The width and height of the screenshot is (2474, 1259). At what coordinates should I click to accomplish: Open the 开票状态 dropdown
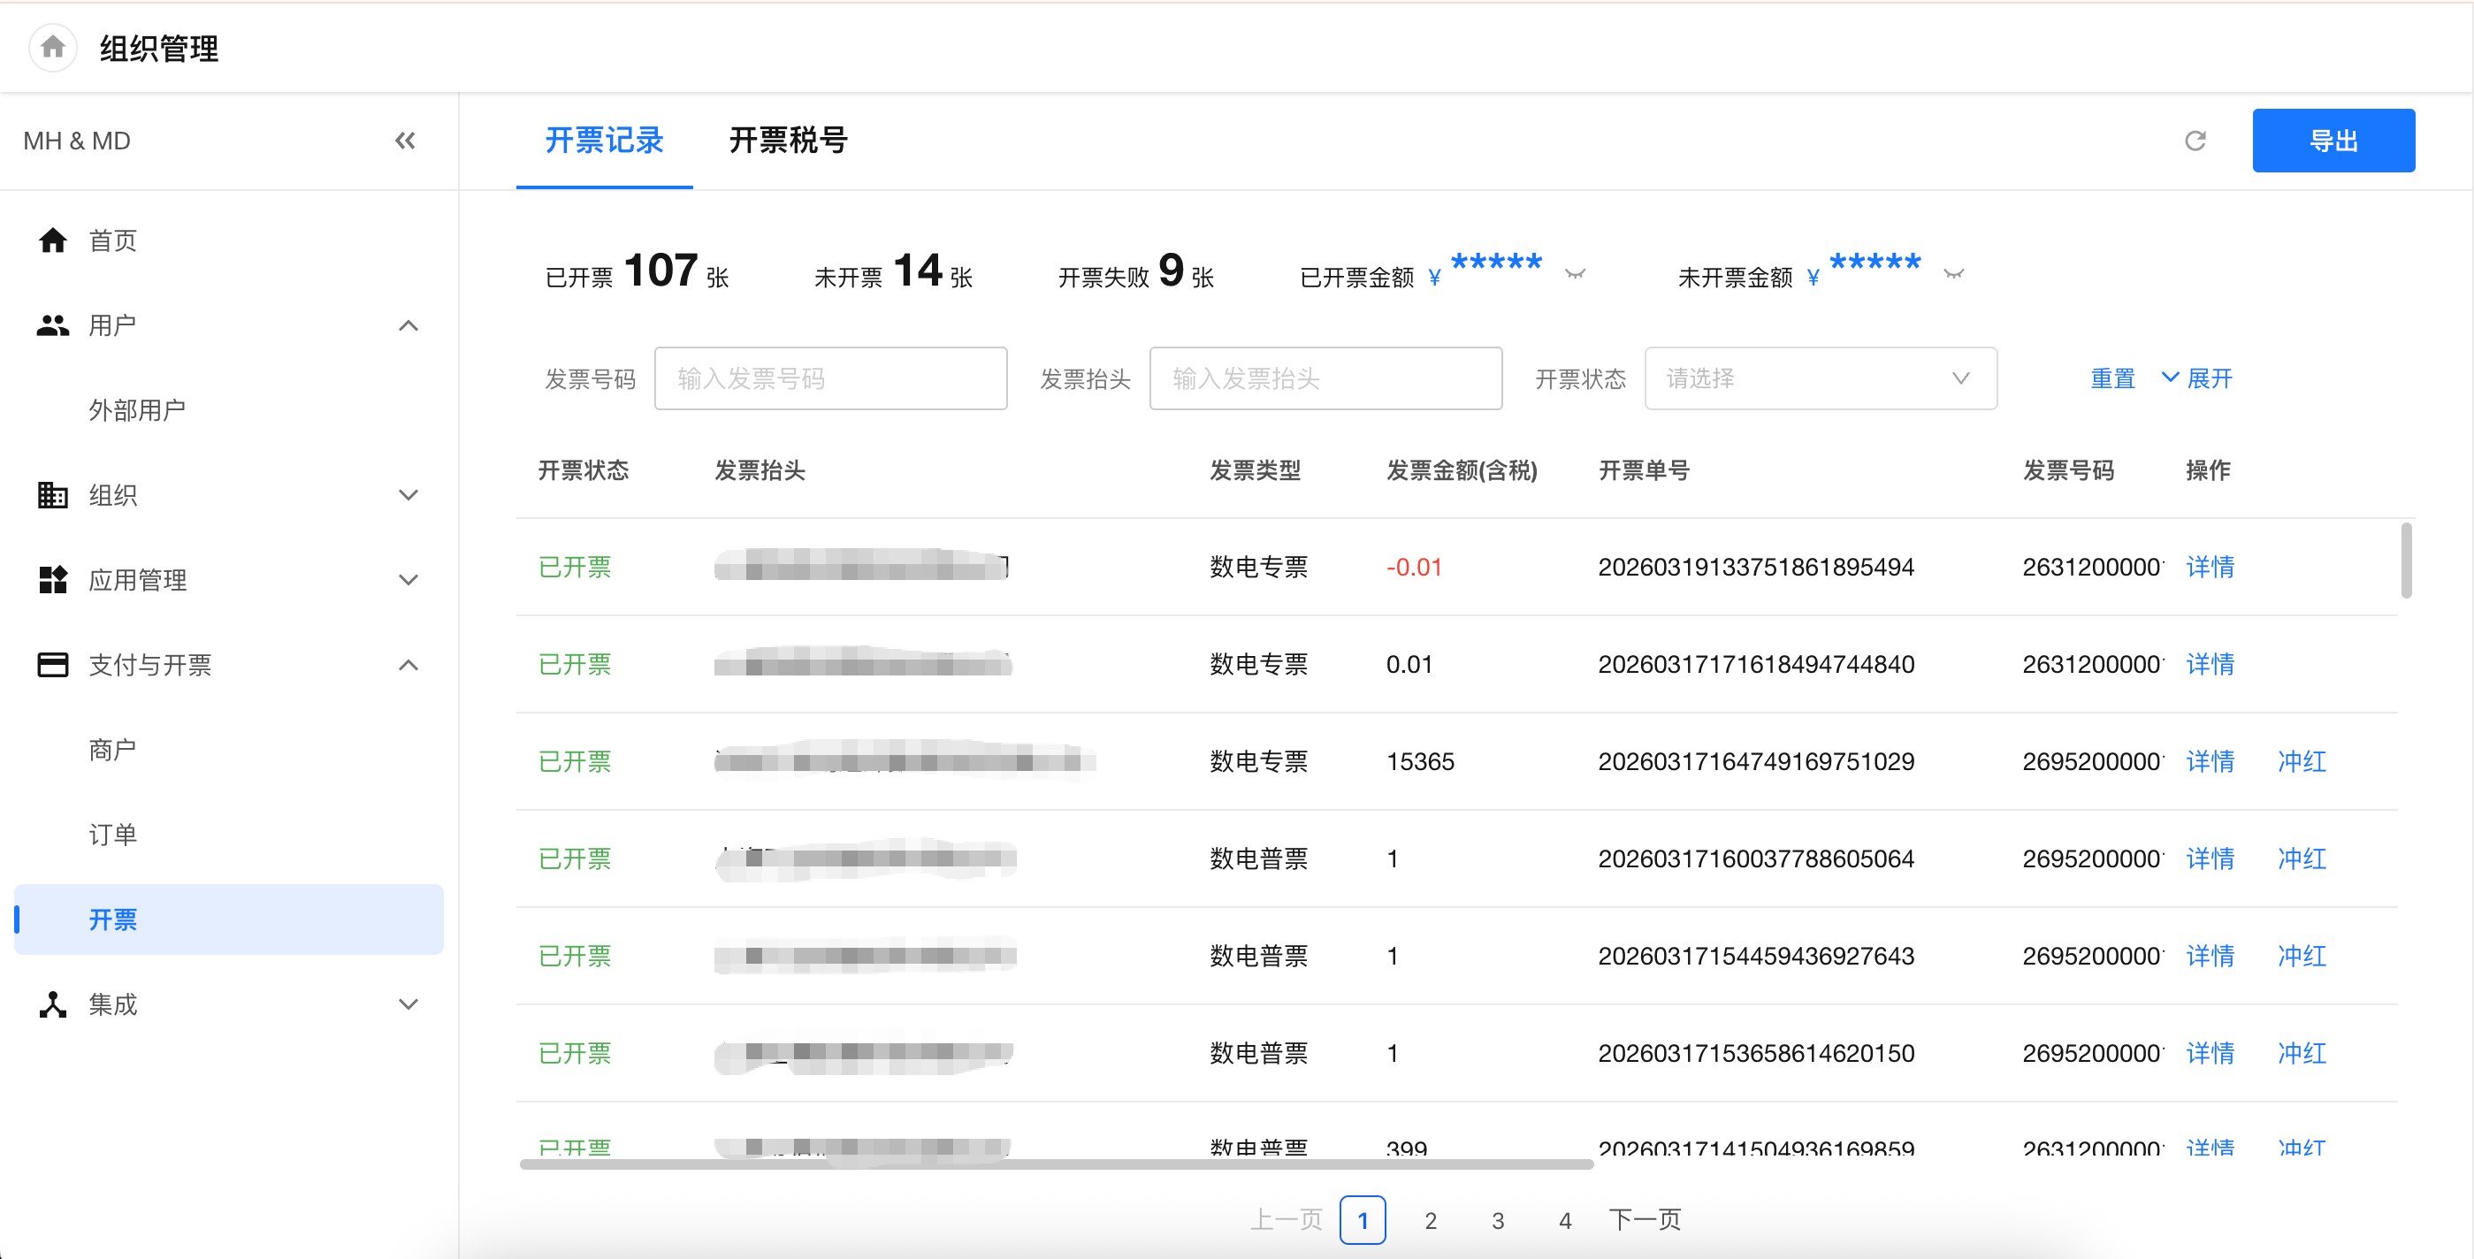(x=1820, y=378)
